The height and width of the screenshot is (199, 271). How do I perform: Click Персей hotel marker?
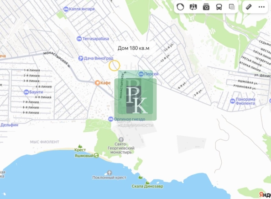[x=141, y=74]
